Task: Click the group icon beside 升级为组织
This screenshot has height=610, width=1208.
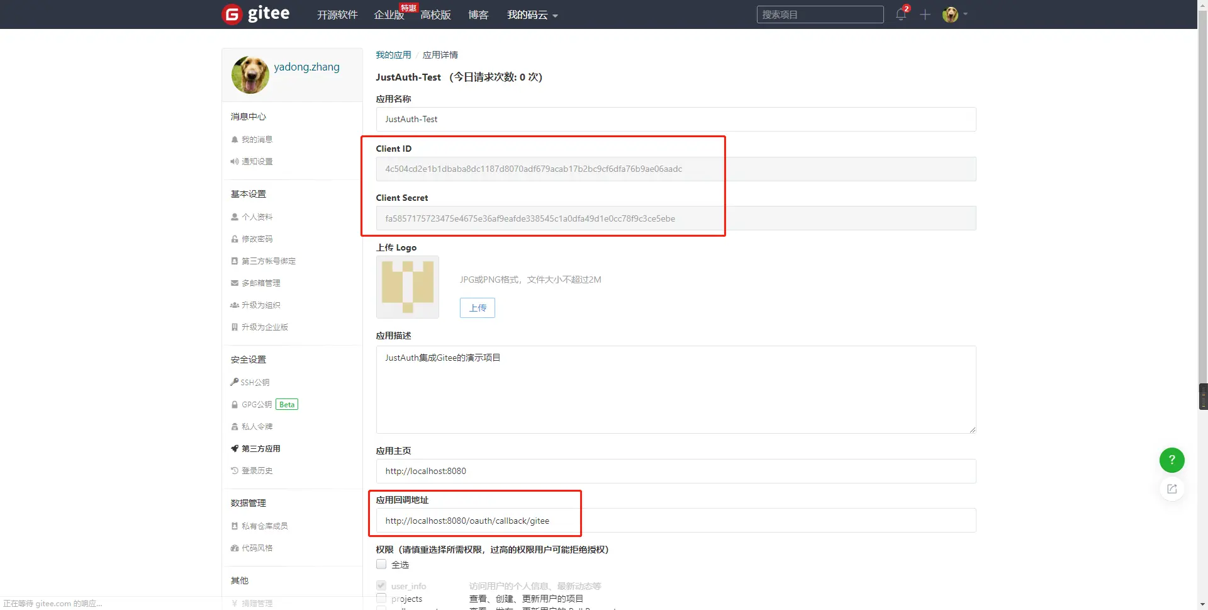Action: (x=235, y=305)
